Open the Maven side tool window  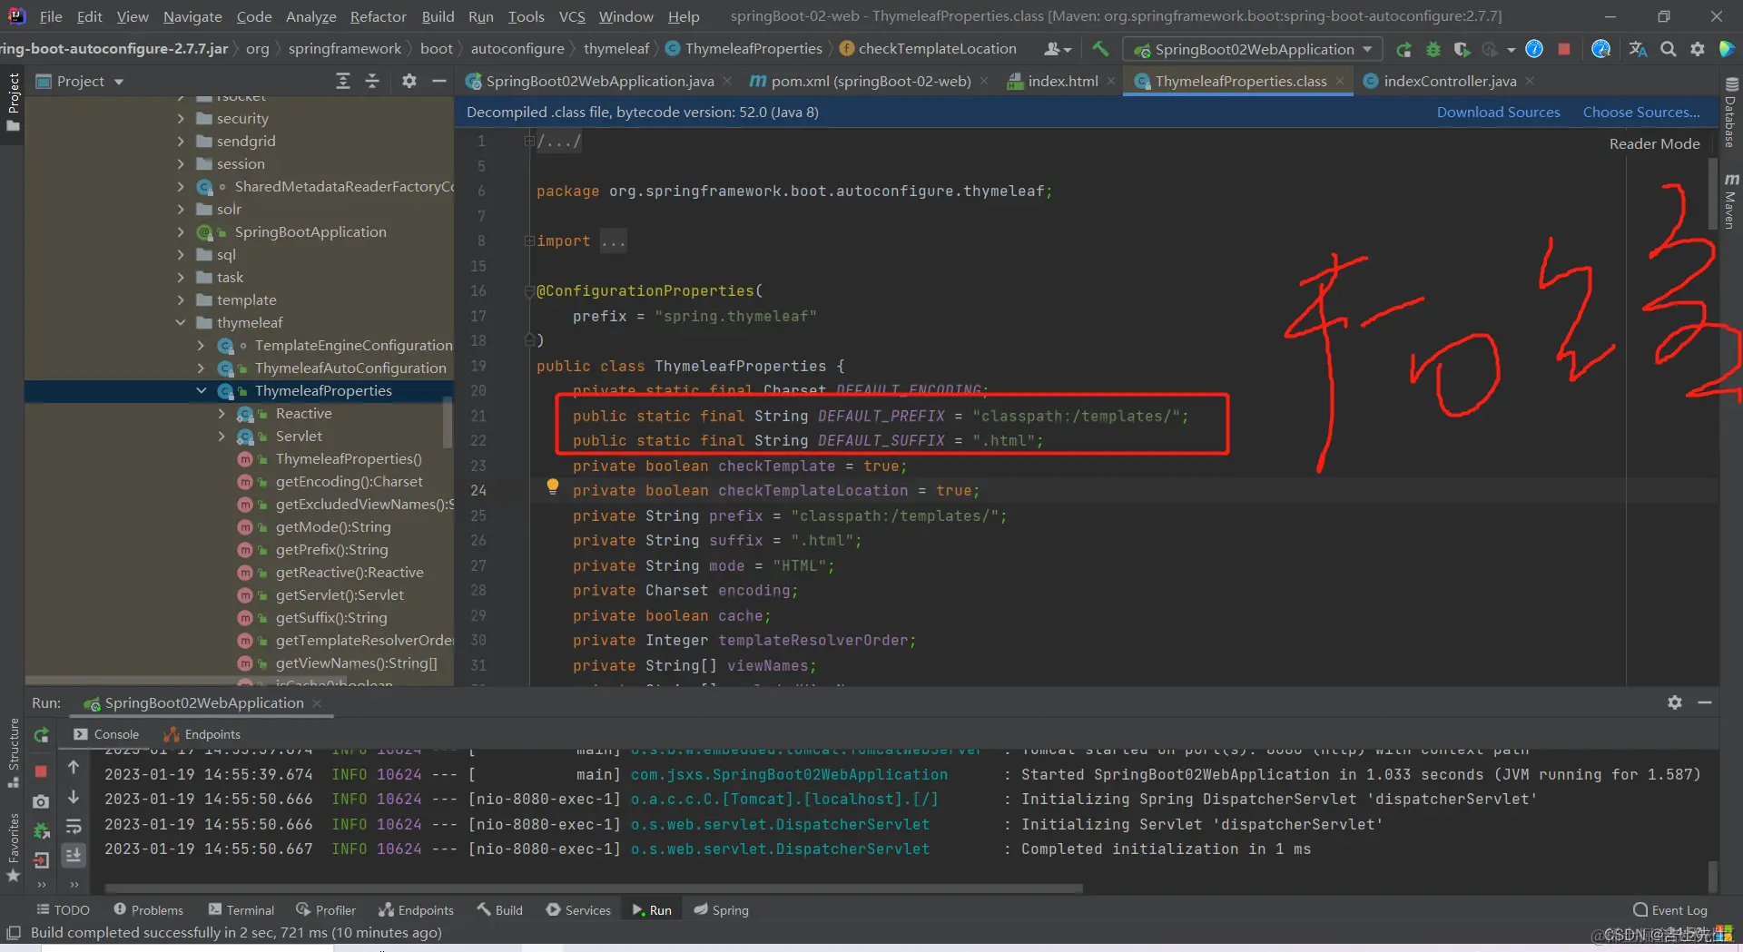tap(1731, 201)
